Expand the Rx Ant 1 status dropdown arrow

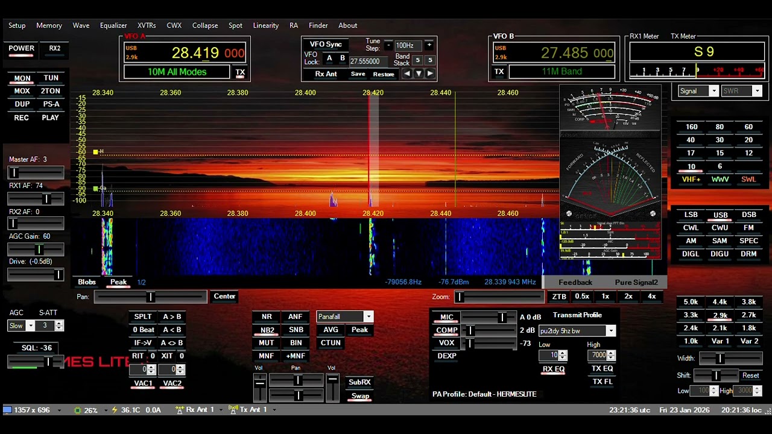(x=221, y=410)
